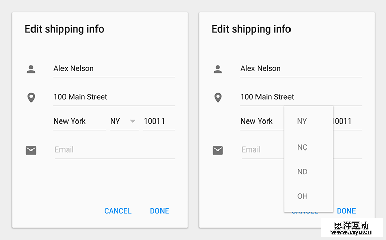
Task: Focus the empty Email field, left dialog
Action: pos(114,150)
